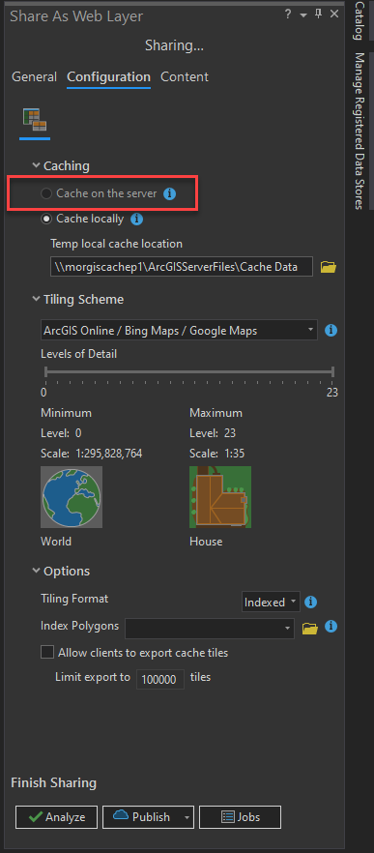Show info for Cache locally
Screen dimensions: 374x853
tap(137, 219)
